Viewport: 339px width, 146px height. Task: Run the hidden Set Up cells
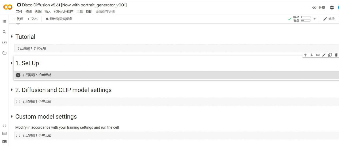18,75
